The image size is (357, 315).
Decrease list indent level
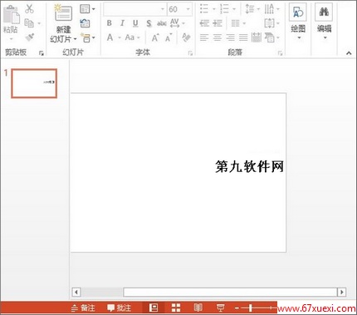204,23
